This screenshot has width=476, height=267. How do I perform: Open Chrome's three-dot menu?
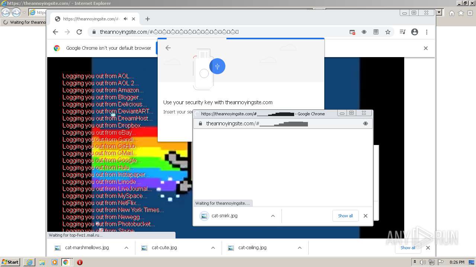coord(427,32)
